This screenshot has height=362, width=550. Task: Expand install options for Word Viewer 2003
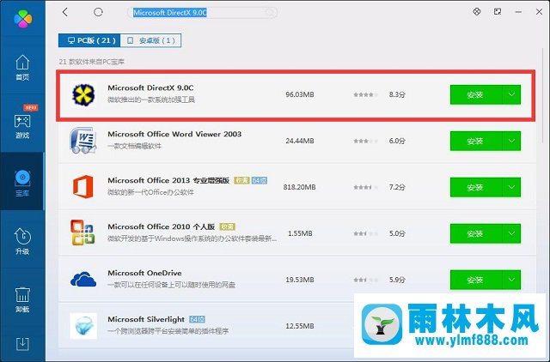(x=512, y=141)
